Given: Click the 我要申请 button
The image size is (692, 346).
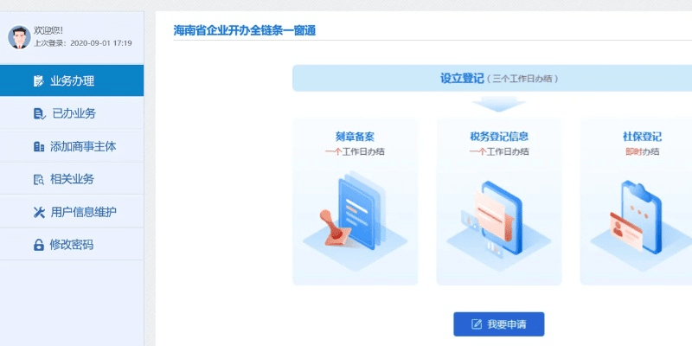Looking at the screenshot, I should point(499,324).
